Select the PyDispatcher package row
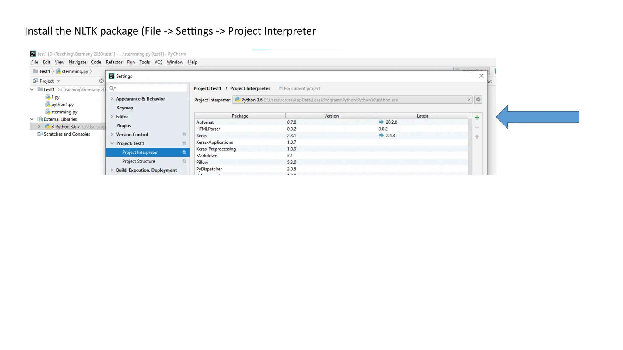The width and height of the screenshot is (623, 350). click(331, 169)
